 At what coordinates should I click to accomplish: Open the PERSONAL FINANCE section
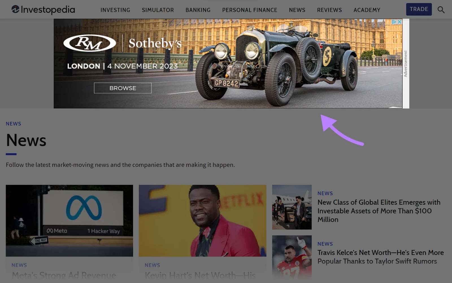tap(250, 10)
